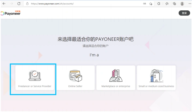Click the browser forward arrow
Screen dimensions: 192x112
(11, 4)
